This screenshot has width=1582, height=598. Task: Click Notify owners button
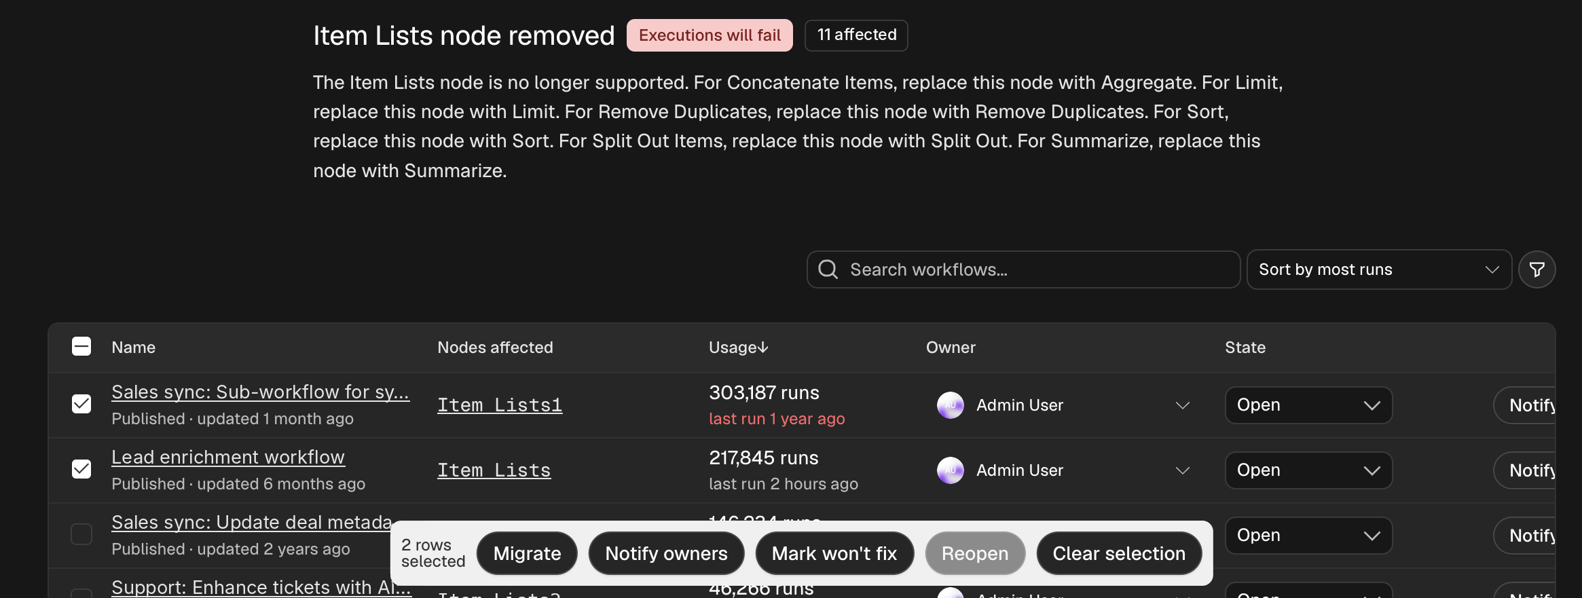(666, 553)
